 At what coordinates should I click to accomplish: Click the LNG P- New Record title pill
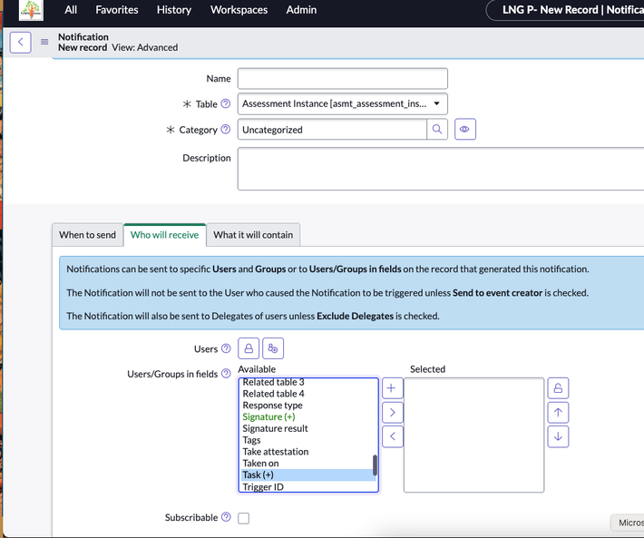567,10
